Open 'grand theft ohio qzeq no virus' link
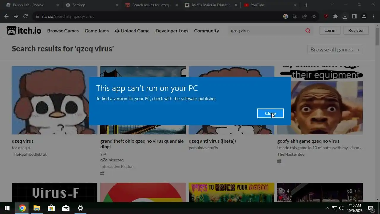Image resolution: width=380 pixels, height=214 pixels. (x=142, y=144)
